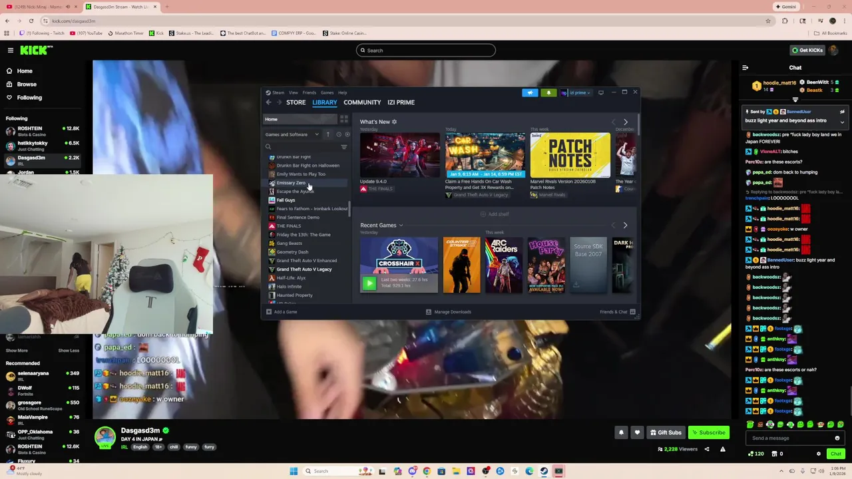The height and width of the screenshot is (479, 852).
Task: Click the heart follow icon below stream
Action: coord(637,432)
